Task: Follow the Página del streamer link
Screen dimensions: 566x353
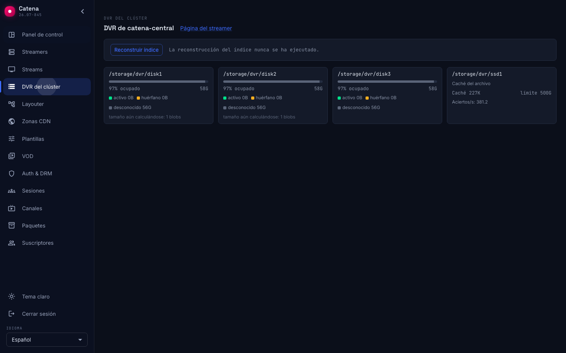Action: [206, 28]
